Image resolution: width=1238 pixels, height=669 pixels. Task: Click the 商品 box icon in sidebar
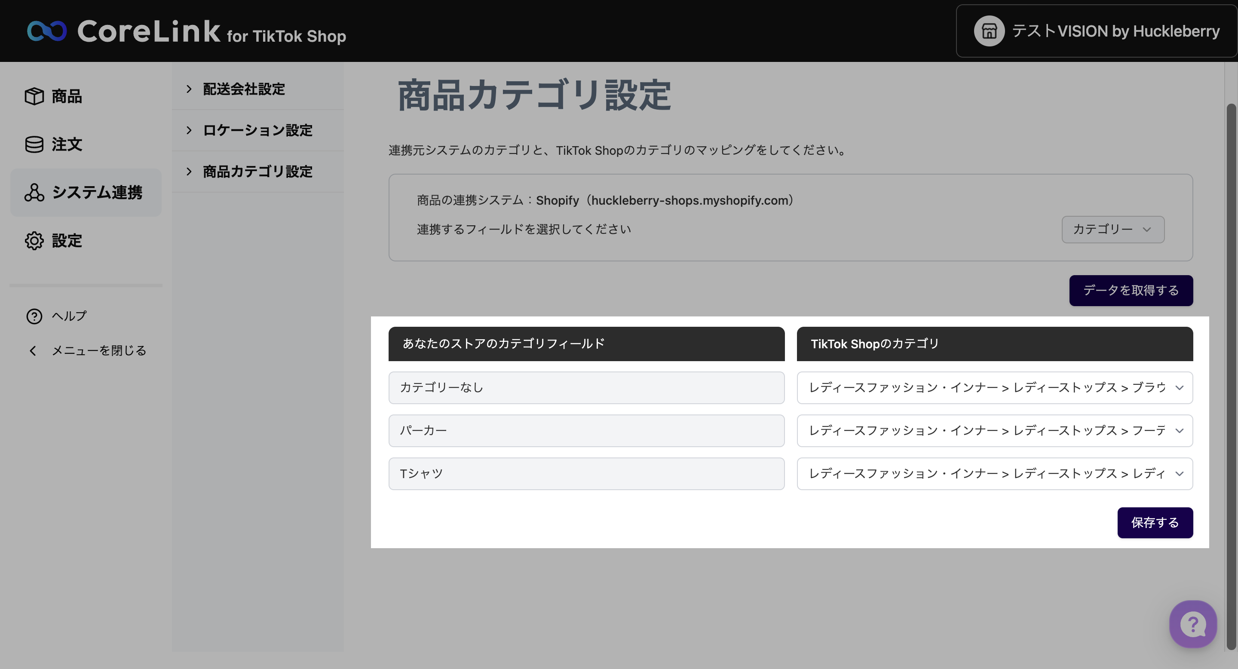coord(34,96)
